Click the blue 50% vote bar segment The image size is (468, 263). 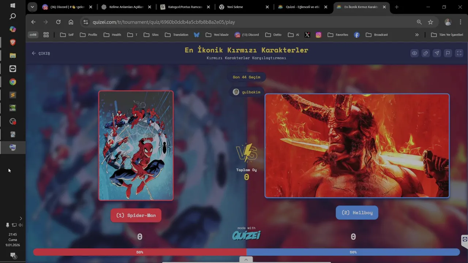coord(353,252)
